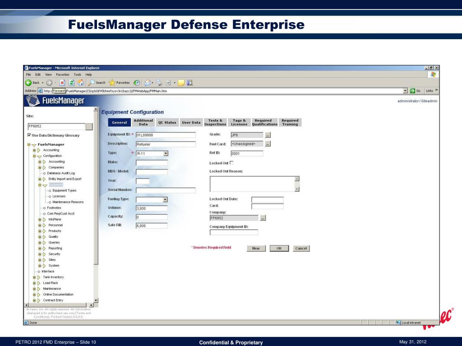Click the Ref ID field showing 0001

click(247, 153)
